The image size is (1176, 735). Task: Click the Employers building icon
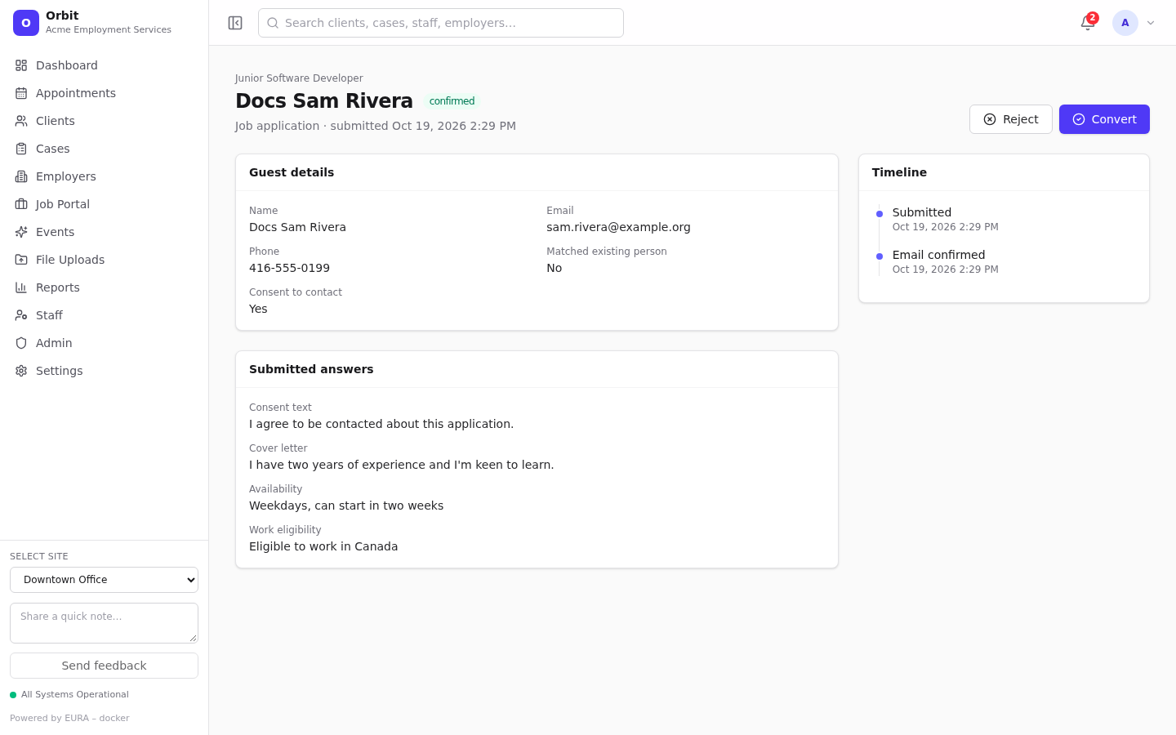21,176
